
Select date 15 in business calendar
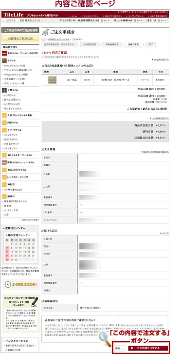tap(12, 252)
